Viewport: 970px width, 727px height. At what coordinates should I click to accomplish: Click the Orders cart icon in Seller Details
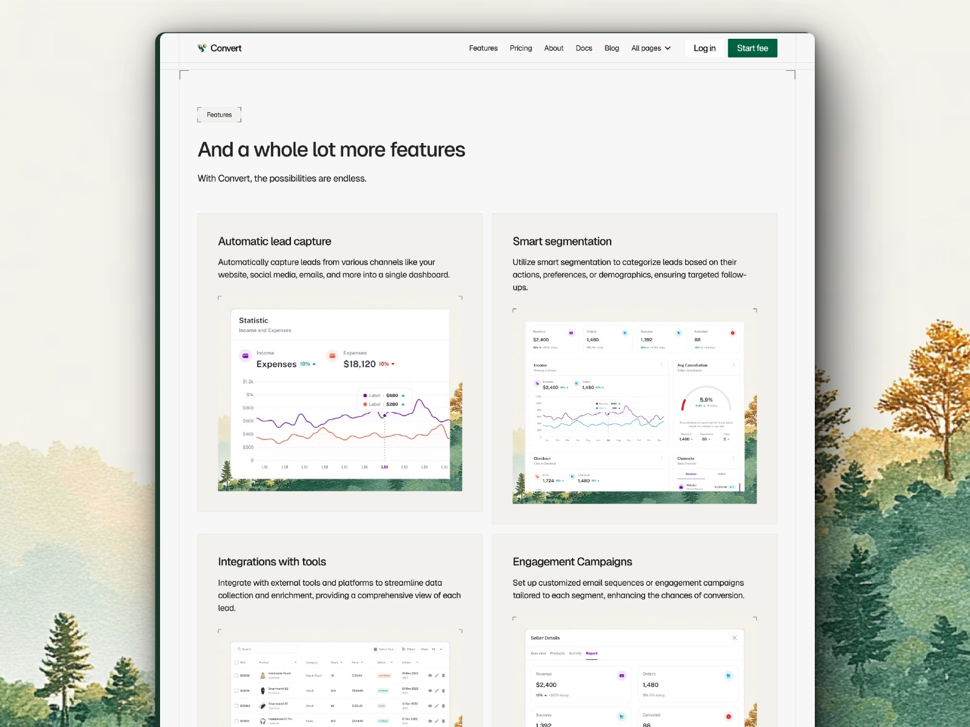[x=728, y=676]
